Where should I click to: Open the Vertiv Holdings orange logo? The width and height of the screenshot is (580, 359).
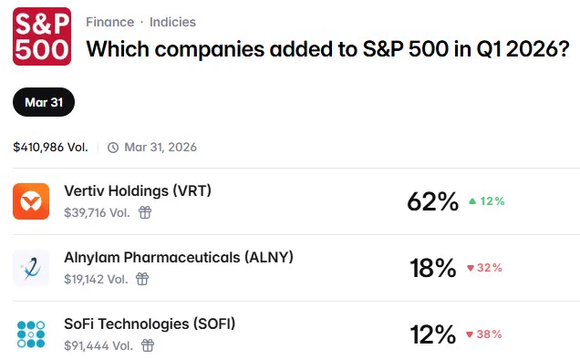pyautogui.click(x=31, y=201)
